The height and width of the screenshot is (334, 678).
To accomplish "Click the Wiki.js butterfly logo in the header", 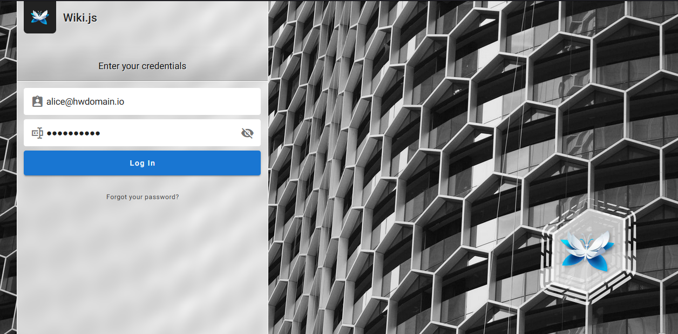I will 40,17.
